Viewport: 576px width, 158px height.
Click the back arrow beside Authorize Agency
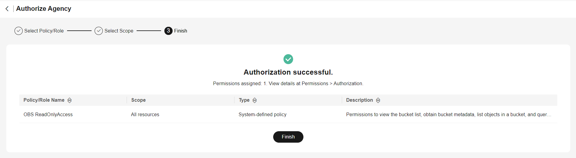coord(7,9)
